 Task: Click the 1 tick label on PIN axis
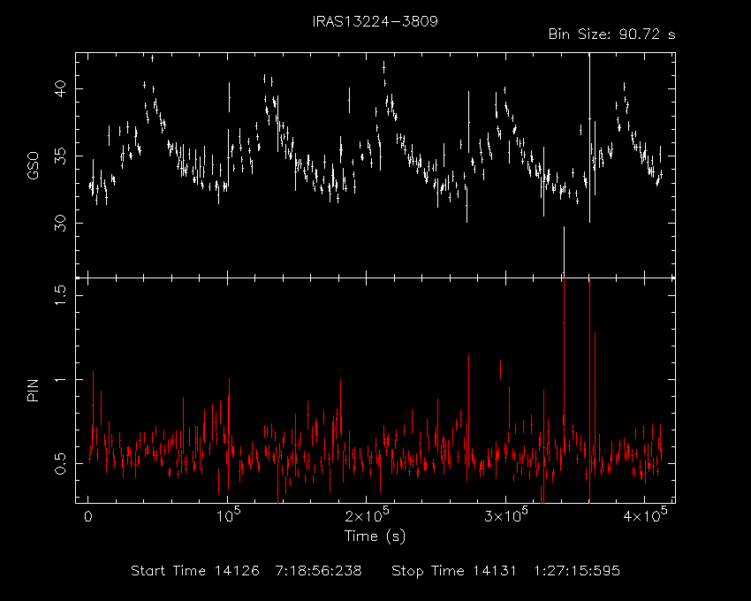pos(61,379)
